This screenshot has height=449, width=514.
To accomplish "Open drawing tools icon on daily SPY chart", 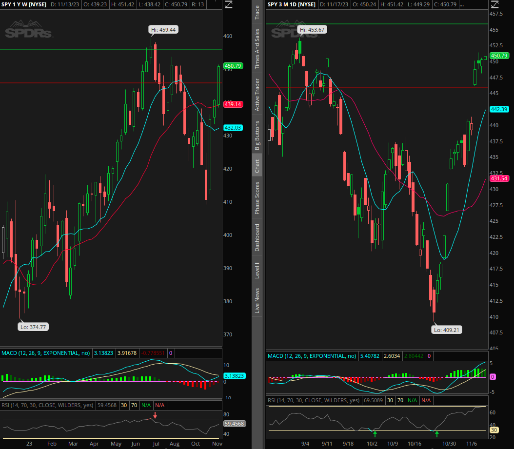I will point(494,4).
